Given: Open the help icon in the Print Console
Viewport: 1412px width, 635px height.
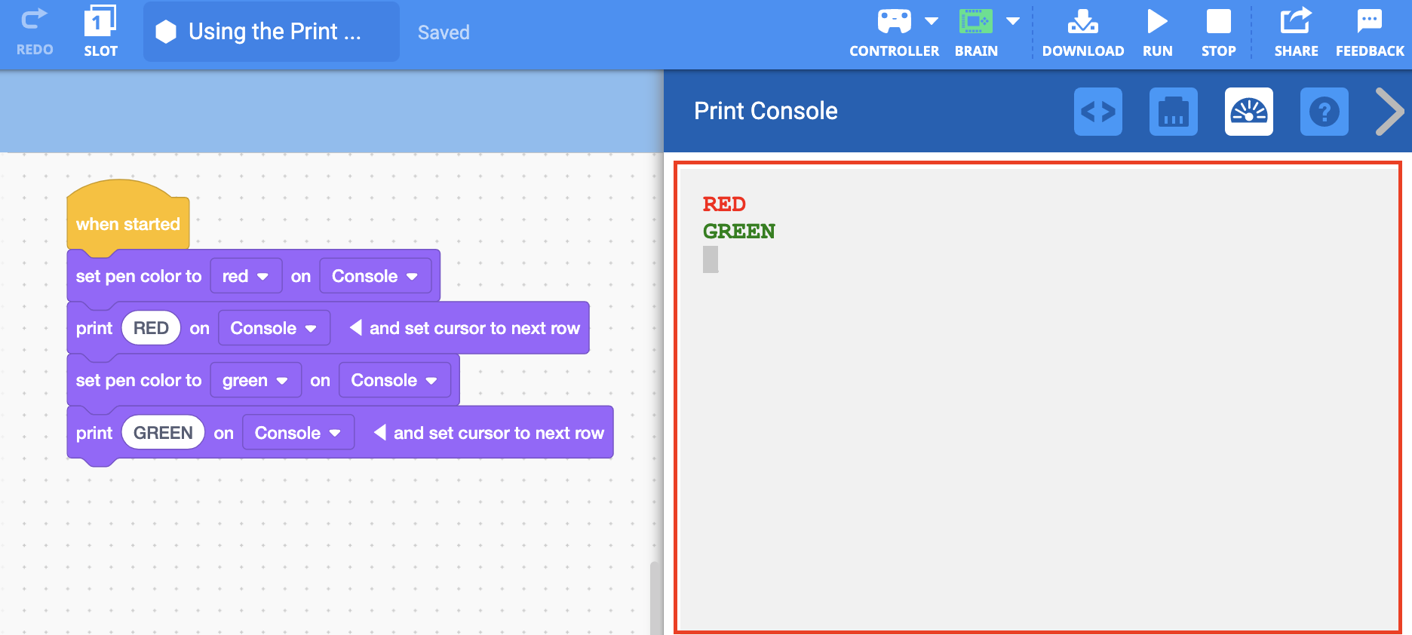Looking at the screenshot, I should tap(1324, 111).
